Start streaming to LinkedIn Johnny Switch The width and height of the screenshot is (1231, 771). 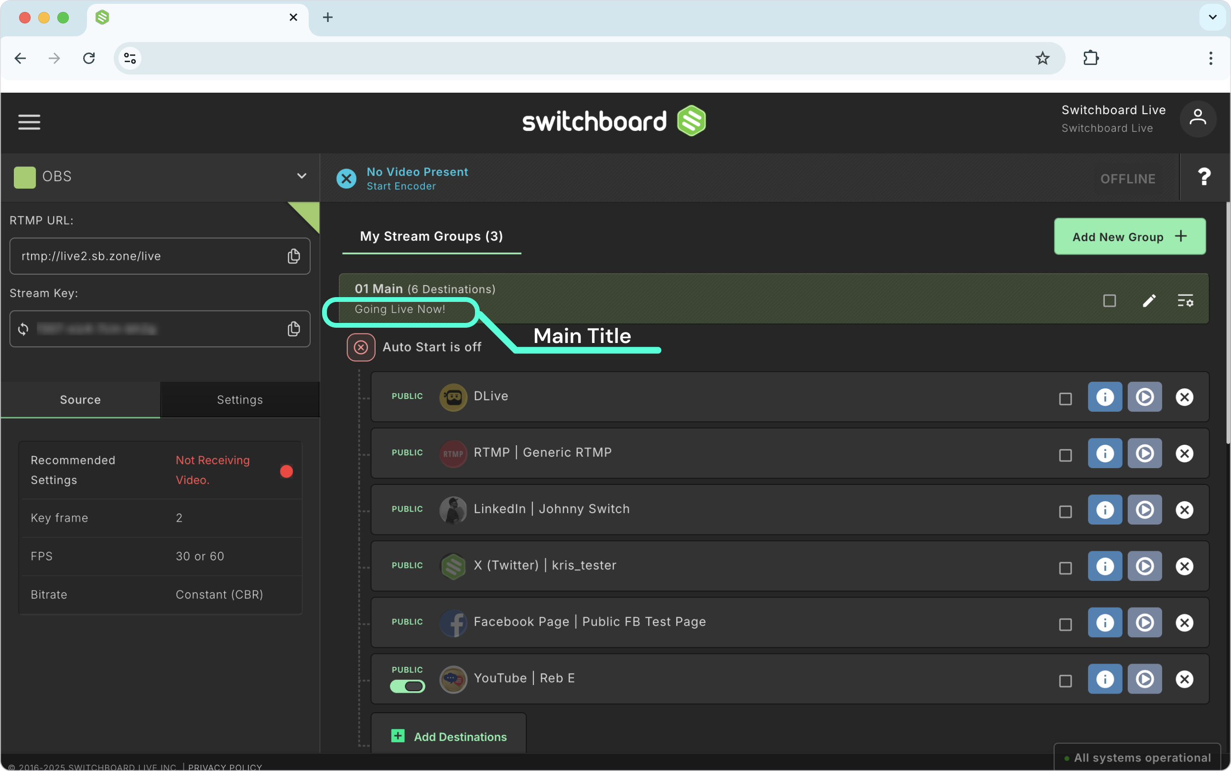[x=1145, y=510]
